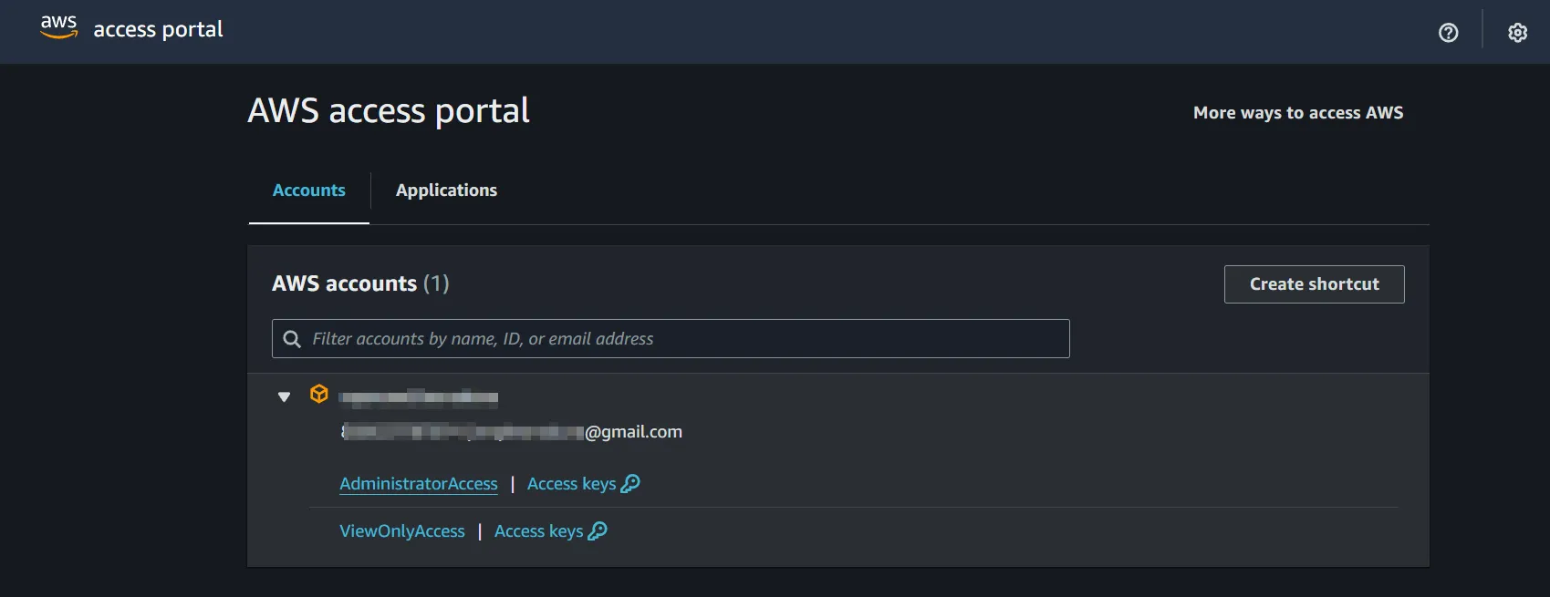Open the ViewOnlyAccess role link
1550x597 pixels.
tap(402, 531)
